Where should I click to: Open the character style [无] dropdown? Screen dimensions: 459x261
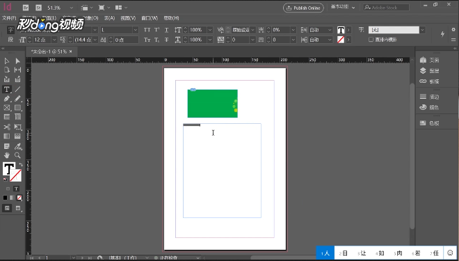coord(422,30)
